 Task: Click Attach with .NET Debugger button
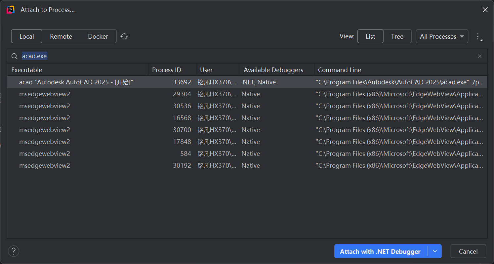pos(381,251)
